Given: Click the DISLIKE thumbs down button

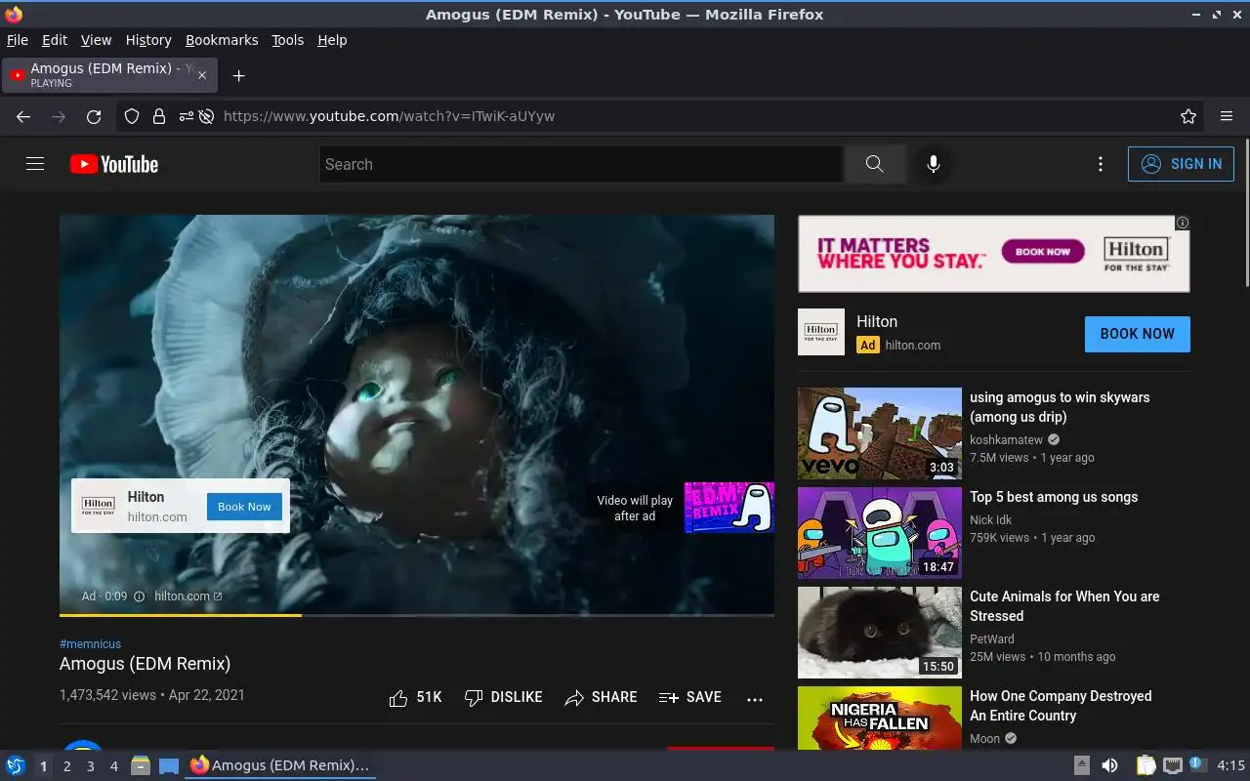Looking at the screenshot, I should [503, 697].
